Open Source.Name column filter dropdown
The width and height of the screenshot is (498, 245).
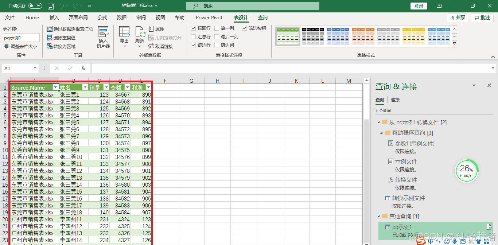(55, 87)
